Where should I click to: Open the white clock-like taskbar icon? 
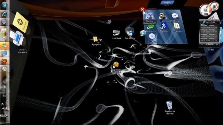point(5,69)
